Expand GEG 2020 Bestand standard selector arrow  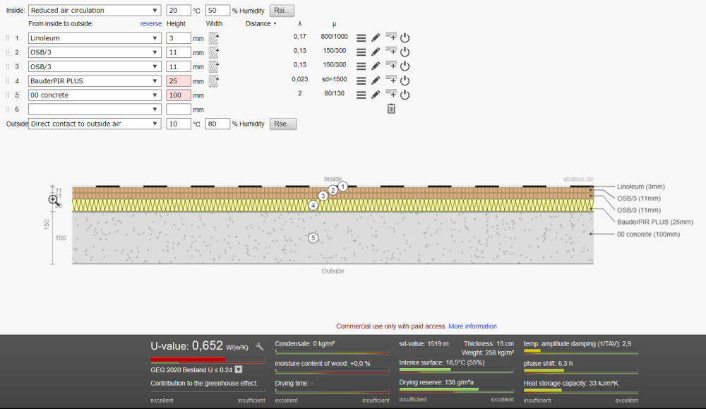click(239, 369)
